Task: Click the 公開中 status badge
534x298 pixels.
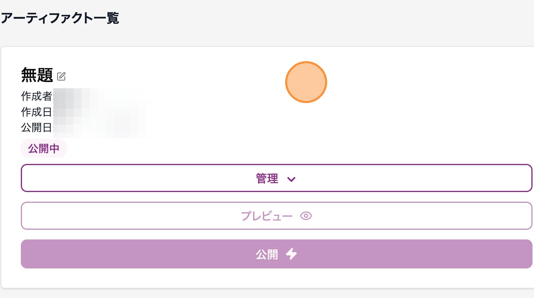Action: [x=44, y=148]
